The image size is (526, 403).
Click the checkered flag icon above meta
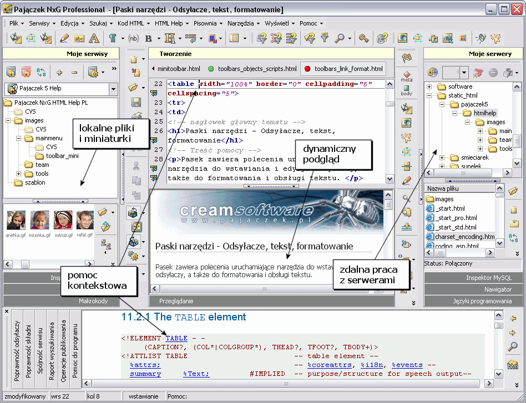click(x=407, y=58)
